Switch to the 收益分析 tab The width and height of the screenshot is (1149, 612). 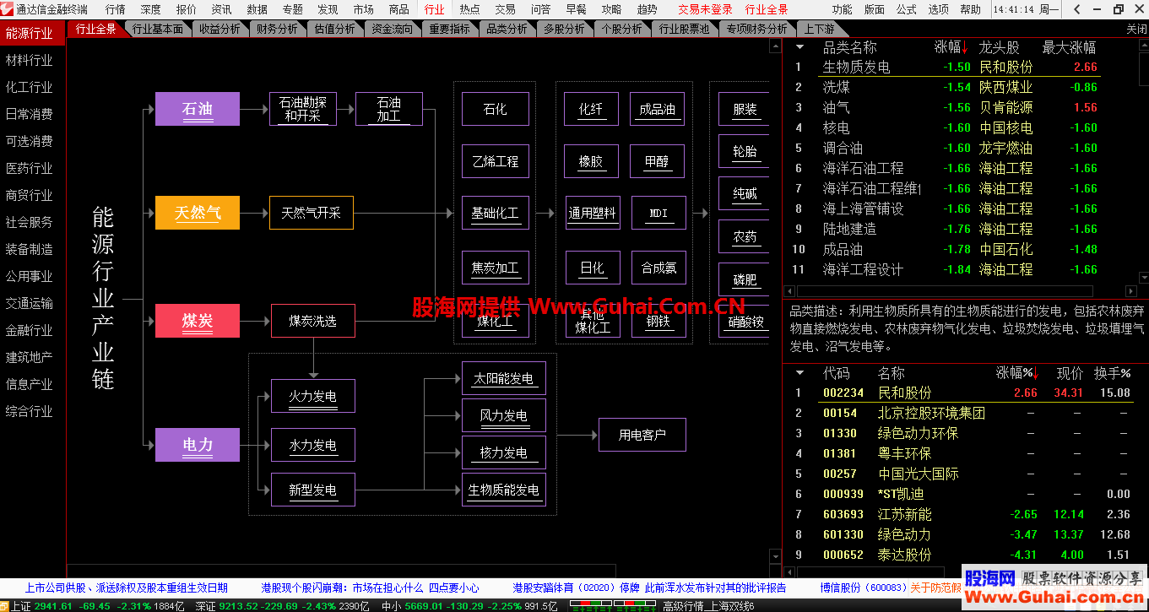point(220,29)
